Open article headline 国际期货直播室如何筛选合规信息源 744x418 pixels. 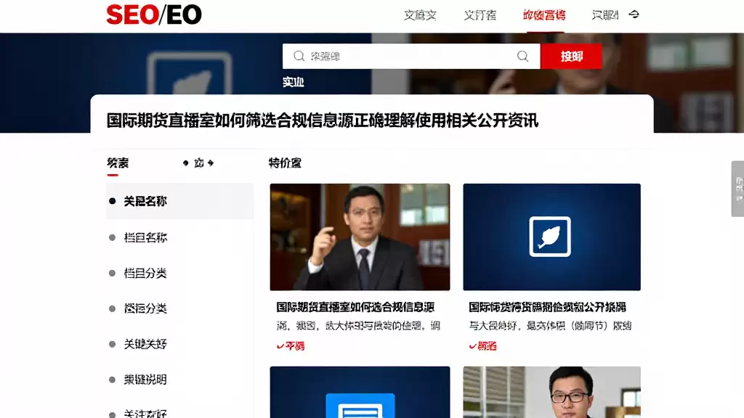click(x=322, y=120)
